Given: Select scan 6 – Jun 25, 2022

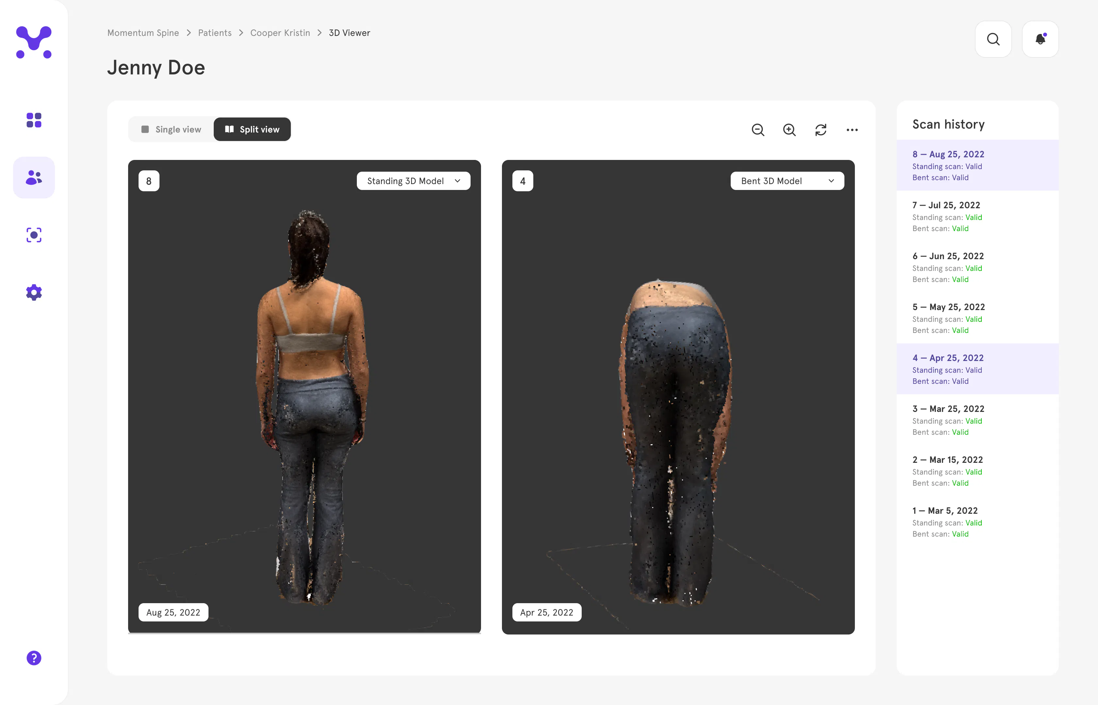Looking at the screenshot, I should (x=977, y=267).
